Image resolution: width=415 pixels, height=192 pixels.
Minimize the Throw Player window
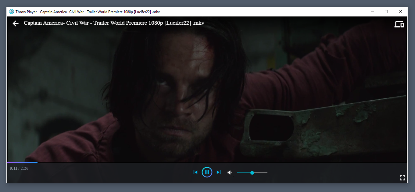(x=373, y=12)
